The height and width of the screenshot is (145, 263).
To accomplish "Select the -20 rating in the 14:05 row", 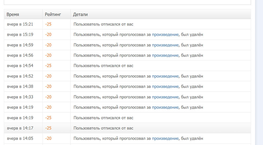I will click(48, 138).
